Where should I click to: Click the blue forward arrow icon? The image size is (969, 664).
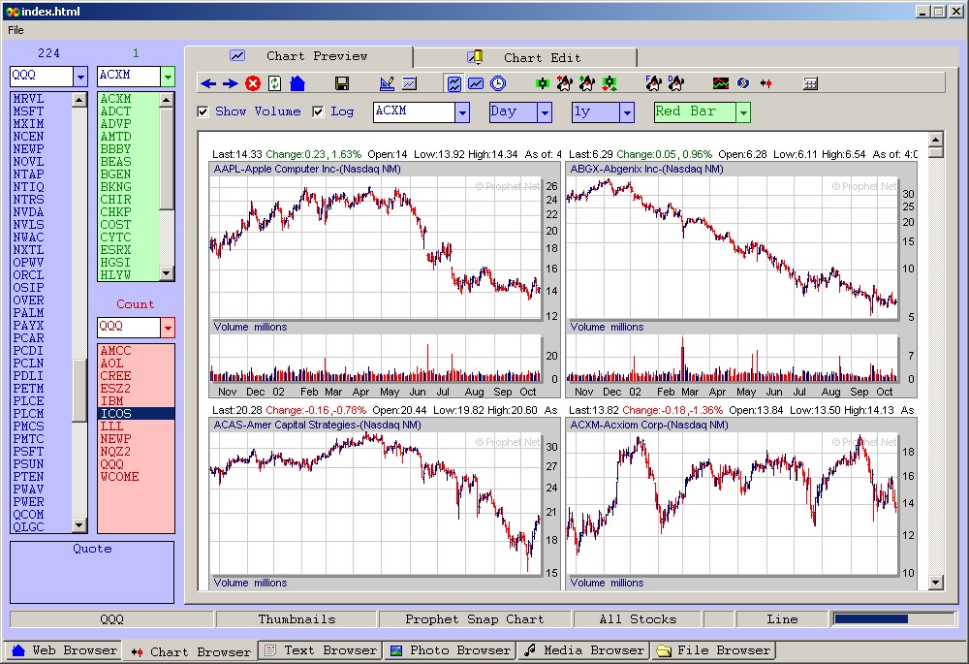click(x=230, y=83)
